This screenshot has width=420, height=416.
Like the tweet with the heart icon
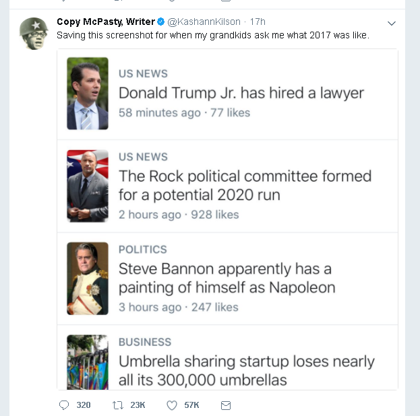172,405
